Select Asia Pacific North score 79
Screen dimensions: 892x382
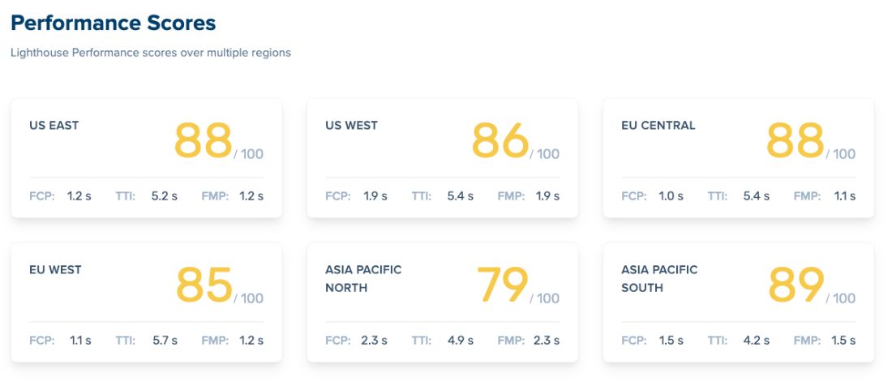(x=502, y=285)
